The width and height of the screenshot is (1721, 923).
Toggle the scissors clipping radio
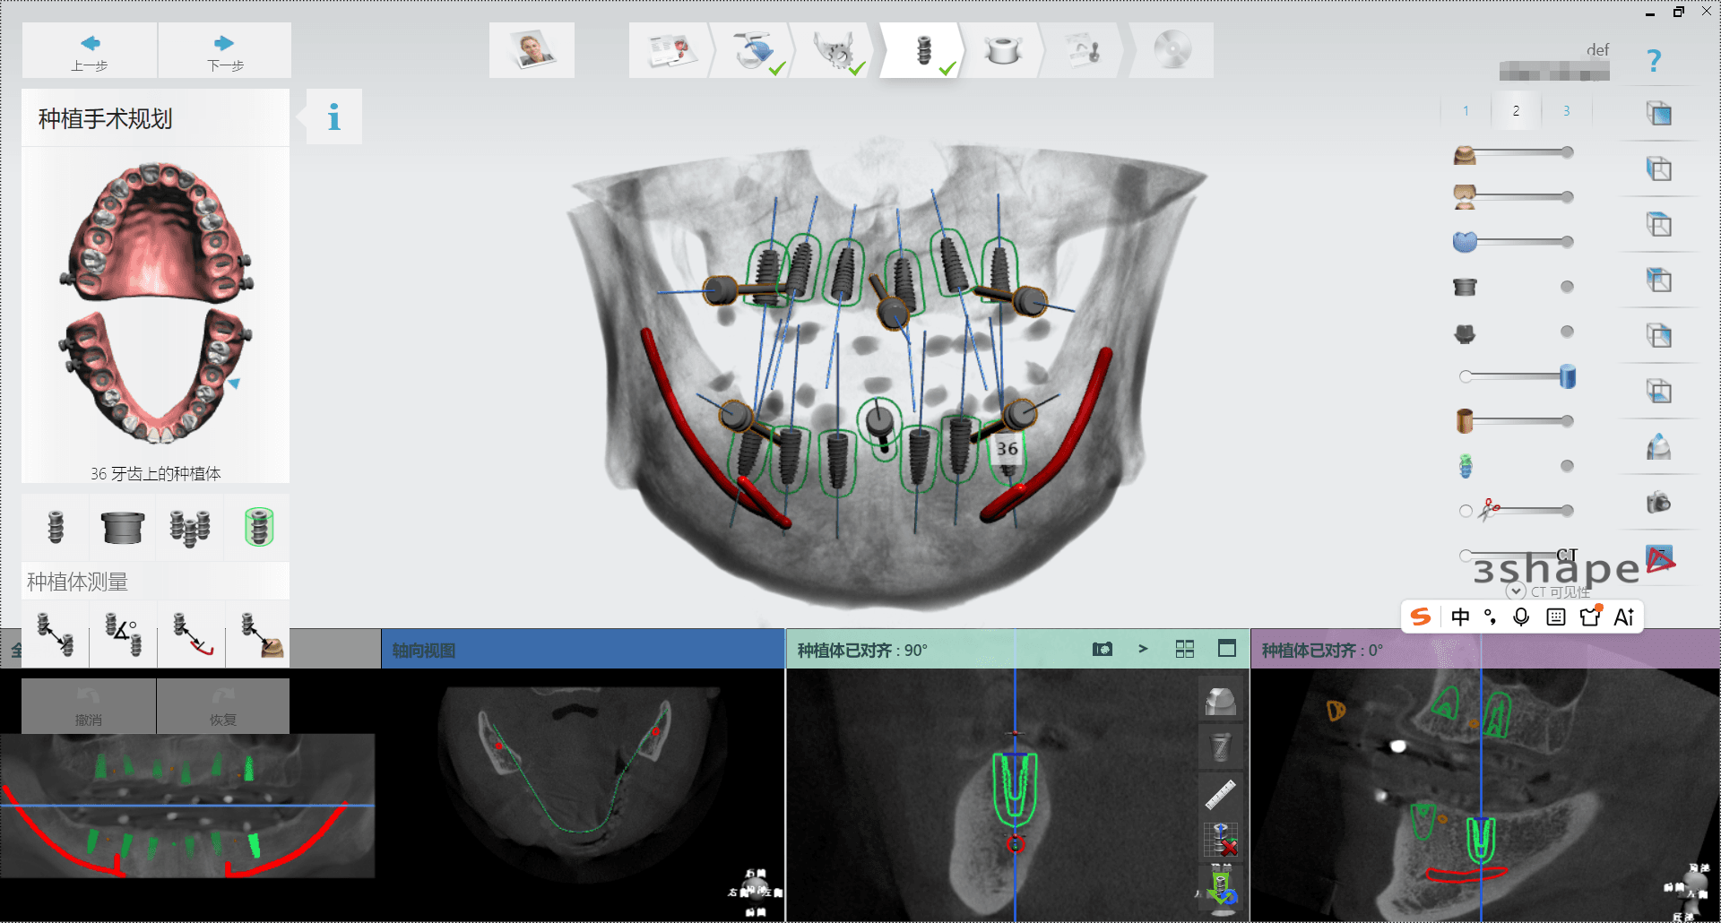click(1466, 511)
